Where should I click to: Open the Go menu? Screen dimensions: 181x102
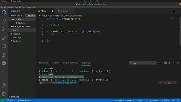(x=20, y=7)
